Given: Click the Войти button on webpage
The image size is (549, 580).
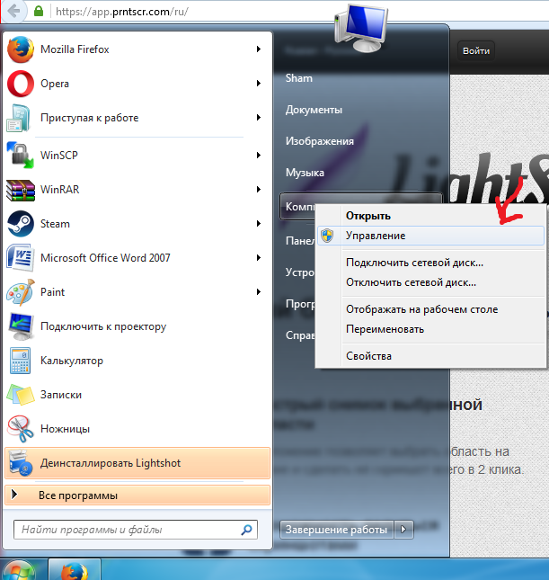Looking at the screenshot, I should pyautogui.click(x=476, y=51).
